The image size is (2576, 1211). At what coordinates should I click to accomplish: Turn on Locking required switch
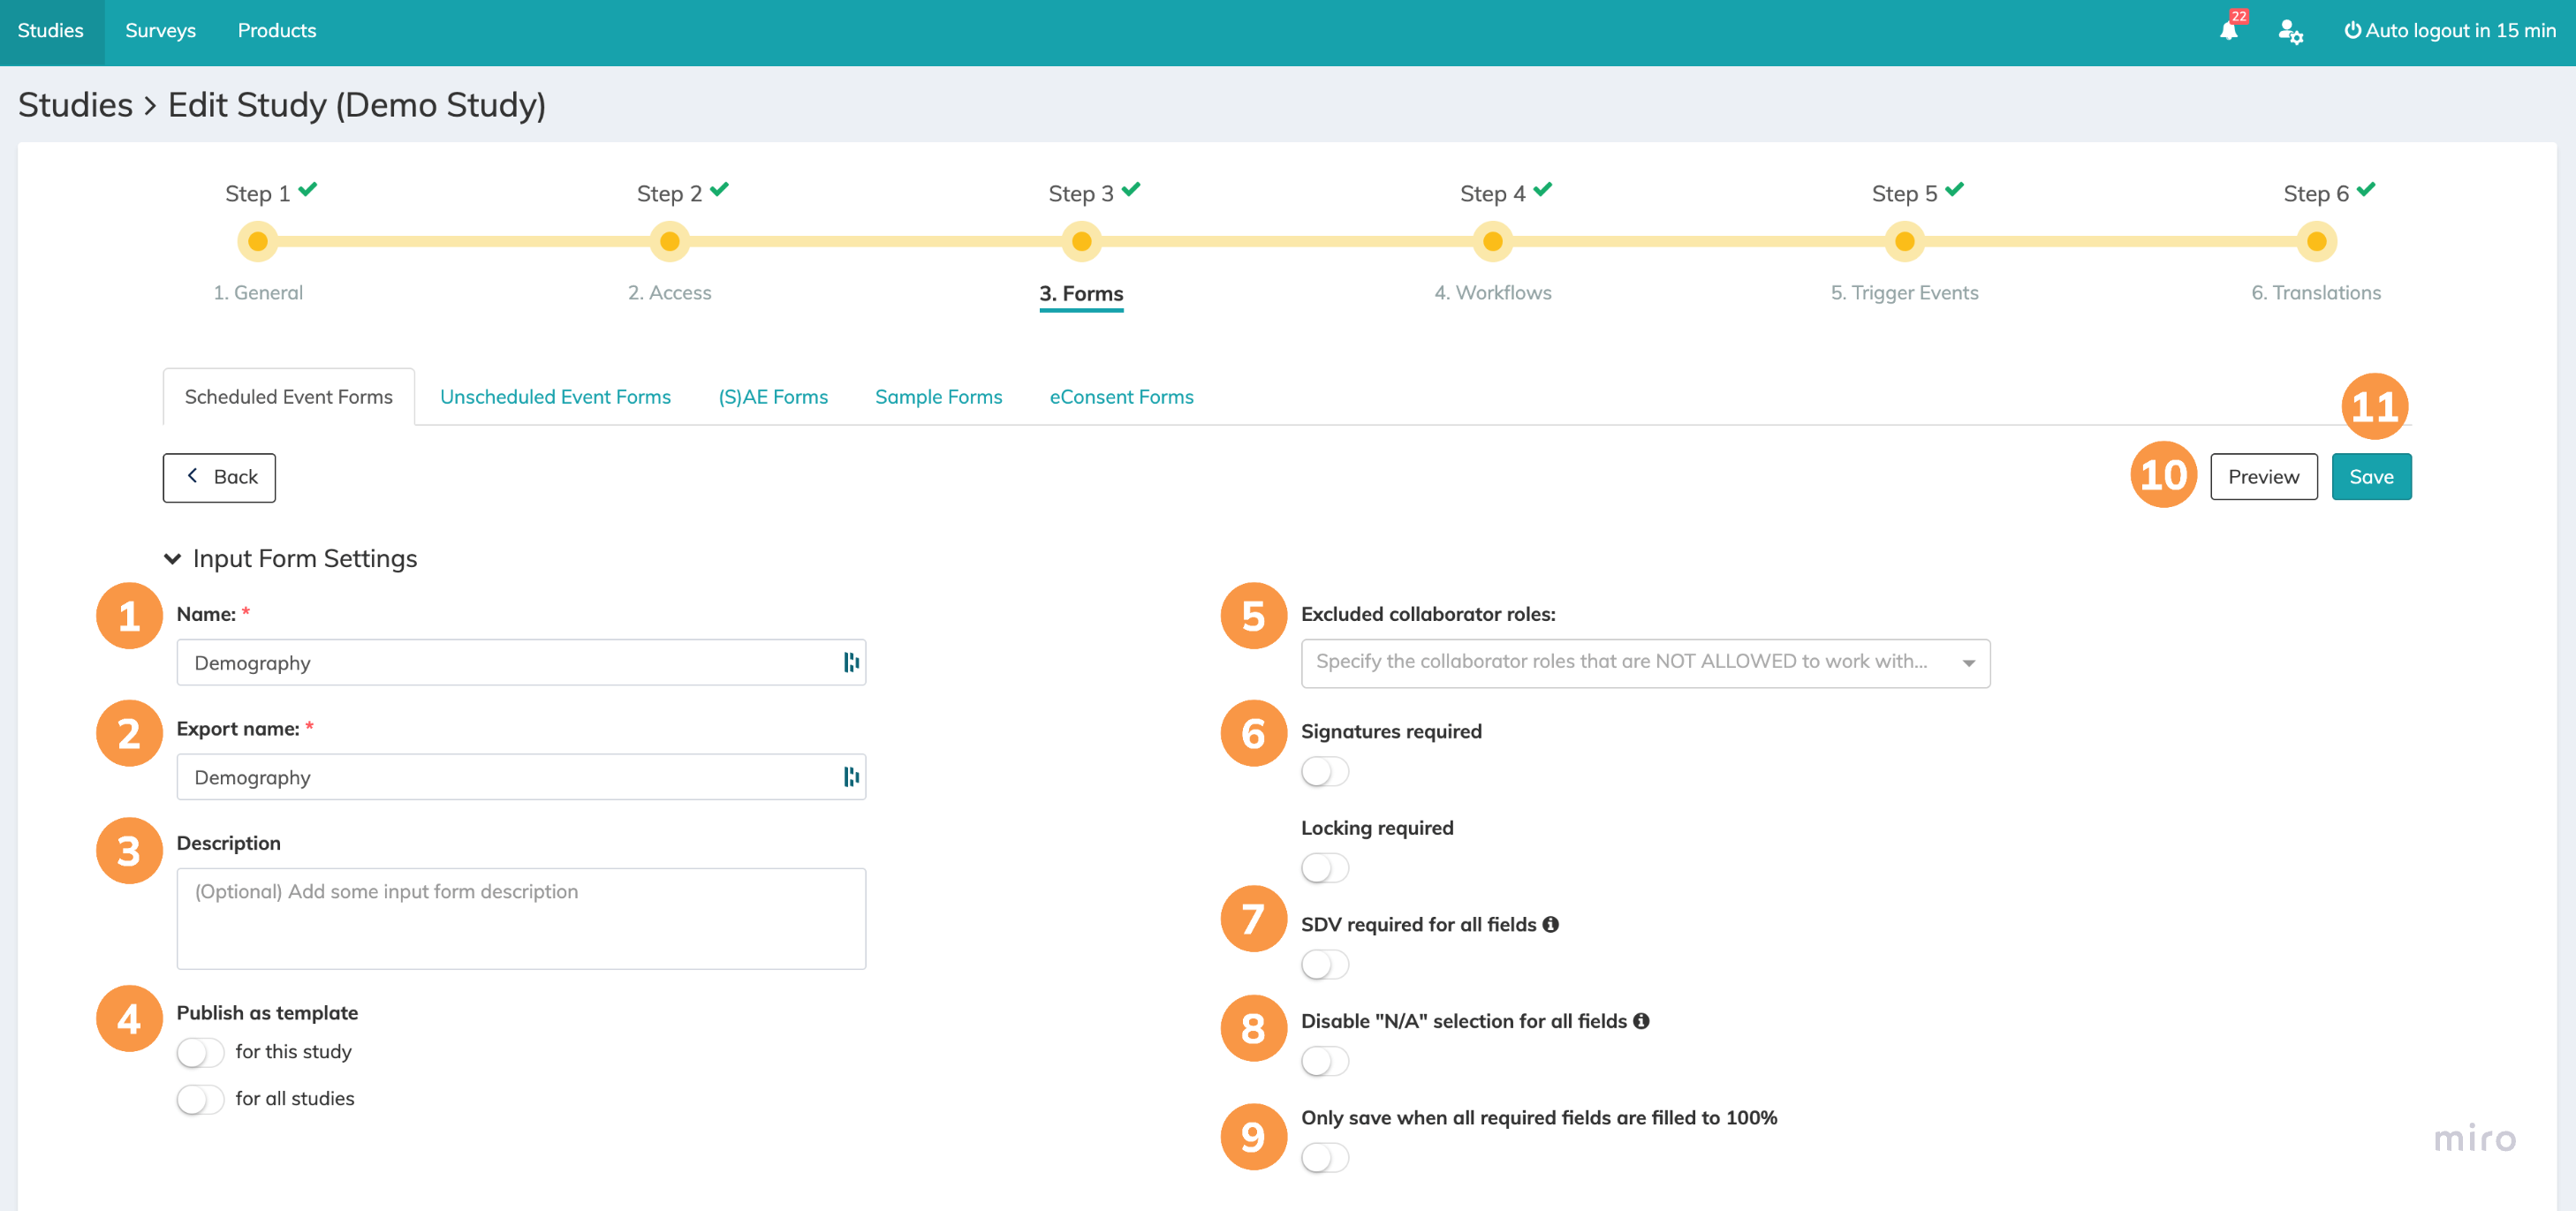pyautogui.click(x=1324, y=868)
